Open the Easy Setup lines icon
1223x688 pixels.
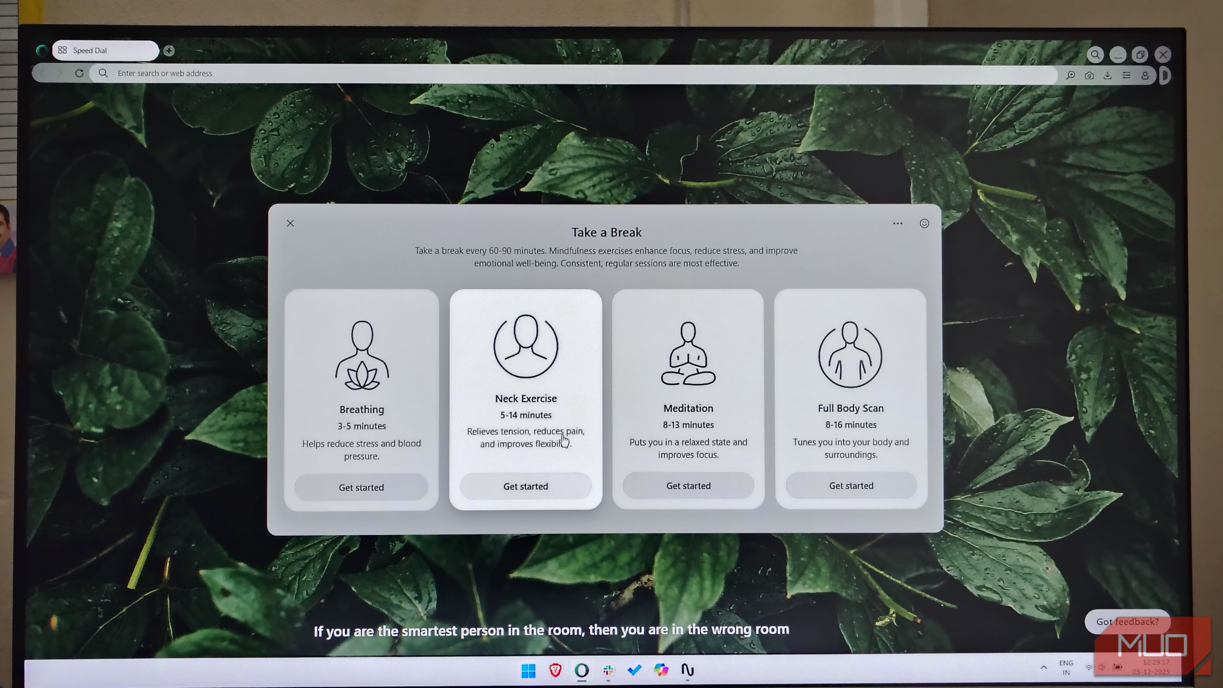coord(1126,76)
